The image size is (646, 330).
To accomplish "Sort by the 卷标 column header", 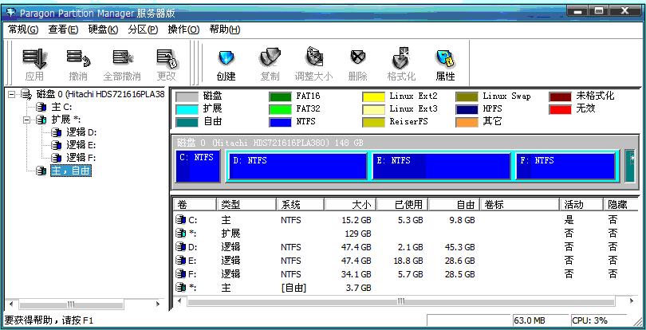I will (x=519, y=204).
